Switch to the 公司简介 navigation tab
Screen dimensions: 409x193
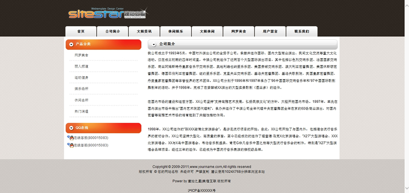(x=112, y=31)
